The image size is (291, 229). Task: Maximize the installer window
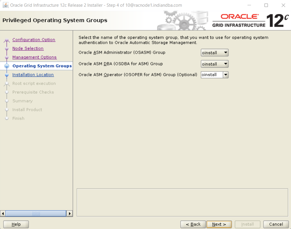(266, 5)
